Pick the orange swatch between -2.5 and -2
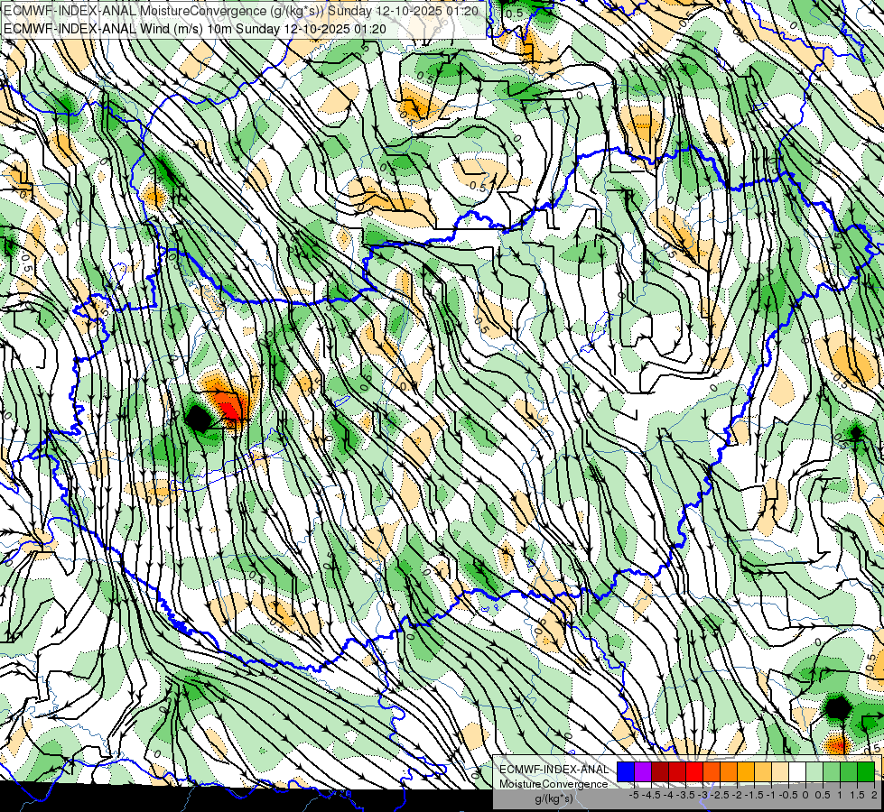Screen dimensions: 884x812 729,772
